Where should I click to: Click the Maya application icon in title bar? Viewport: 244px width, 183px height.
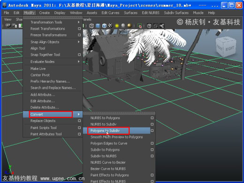pyautogui.click(x=5, y=5)
